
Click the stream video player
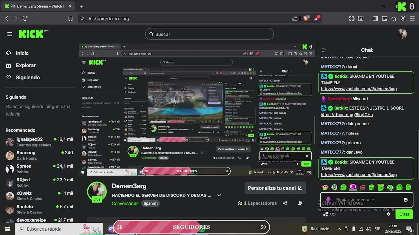click(x=196, y=110)
